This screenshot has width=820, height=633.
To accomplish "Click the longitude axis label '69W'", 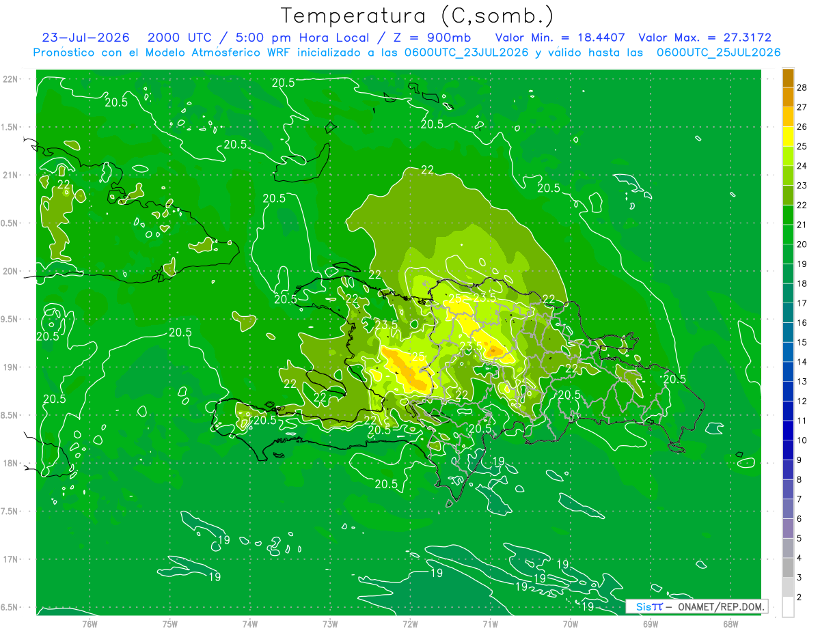I will click(x=651, y=623).
